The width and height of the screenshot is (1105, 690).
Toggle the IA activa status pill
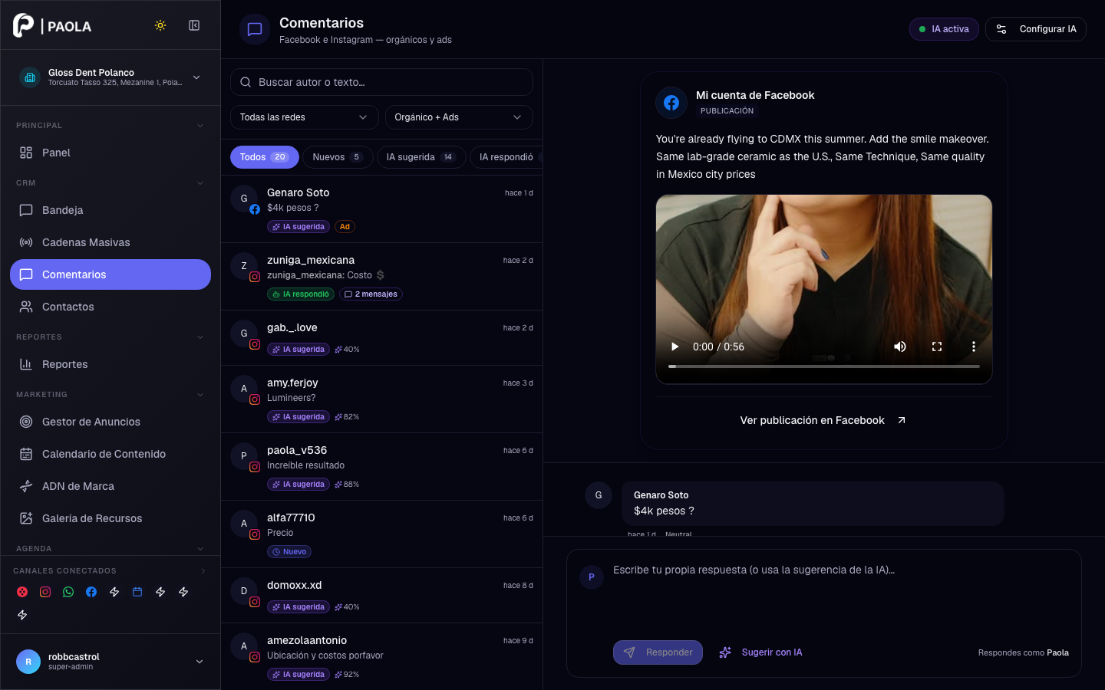point(944,29)
